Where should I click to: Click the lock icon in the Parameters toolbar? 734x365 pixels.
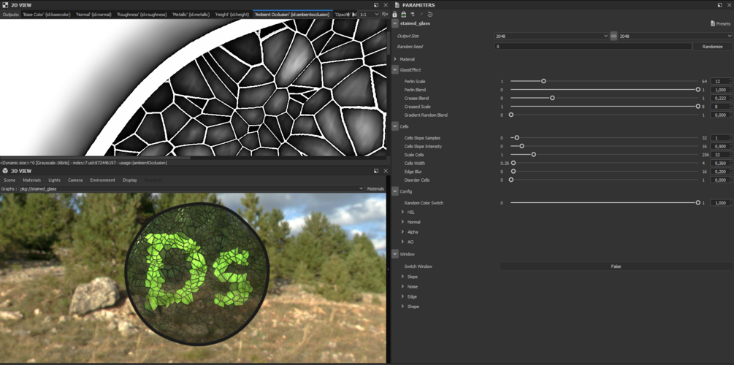[x=395, y=15]
